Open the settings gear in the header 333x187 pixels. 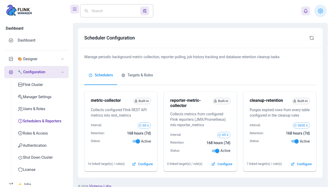pyautogui.click(x=321, y=11)
